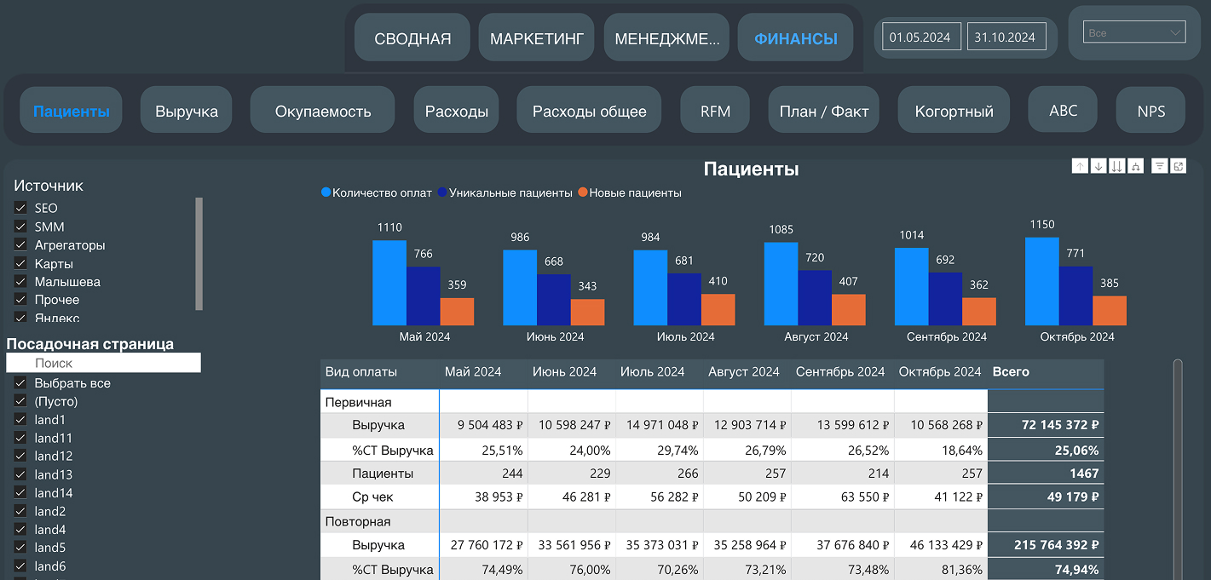Enable drill down mode with the single down arrow

[1099, 167]
